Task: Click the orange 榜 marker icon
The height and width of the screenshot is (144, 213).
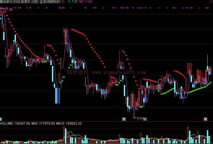Action: [205, 119]
